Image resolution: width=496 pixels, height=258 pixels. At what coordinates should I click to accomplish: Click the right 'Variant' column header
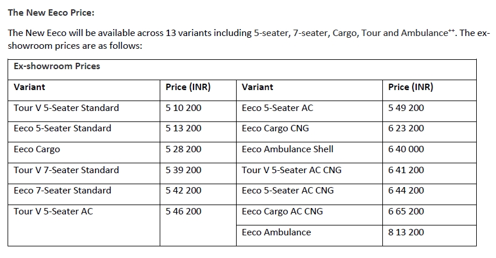click(x=257, y=87)
